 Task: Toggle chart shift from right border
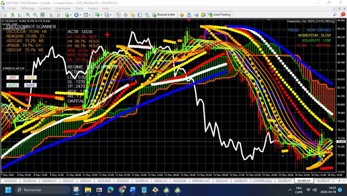tap(59, 15)
